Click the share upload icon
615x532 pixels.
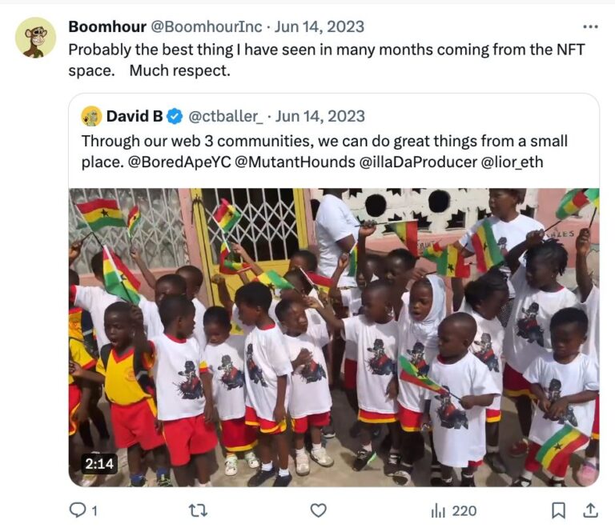pyautogui.click(x=589, y=510)
